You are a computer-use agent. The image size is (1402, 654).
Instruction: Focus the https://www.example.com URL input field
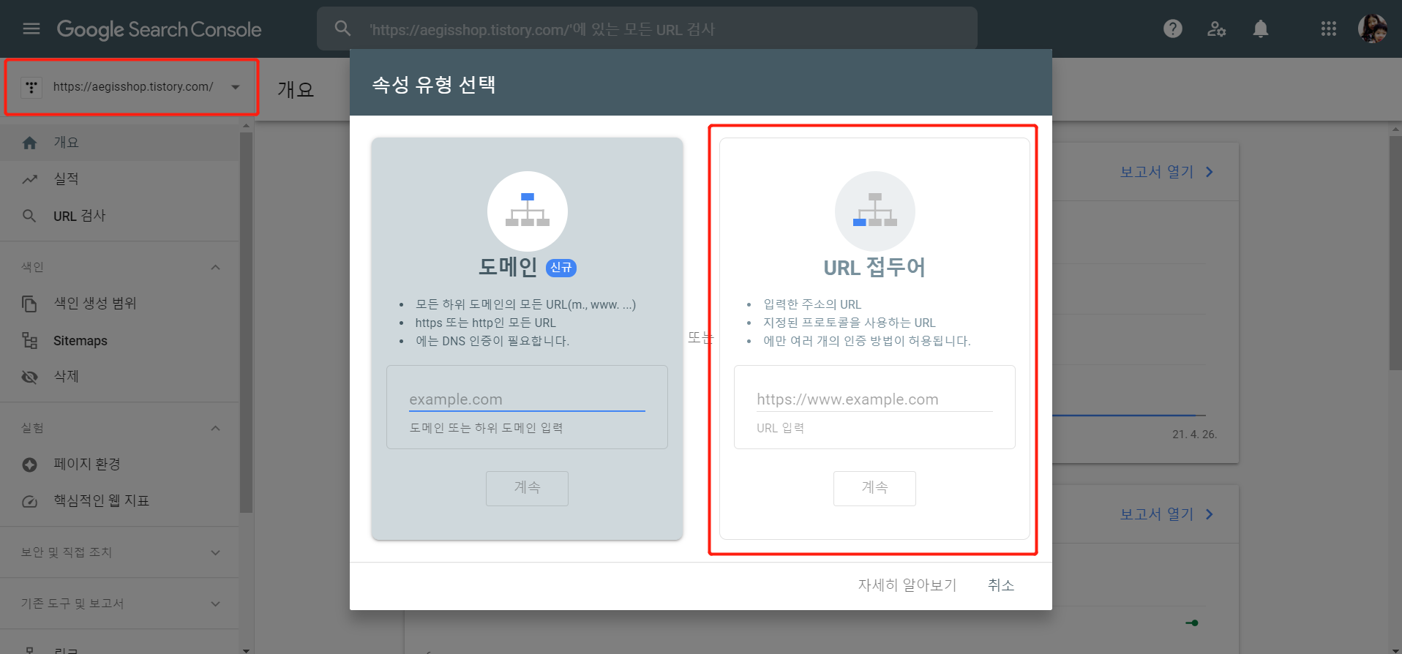click(874, 399)
